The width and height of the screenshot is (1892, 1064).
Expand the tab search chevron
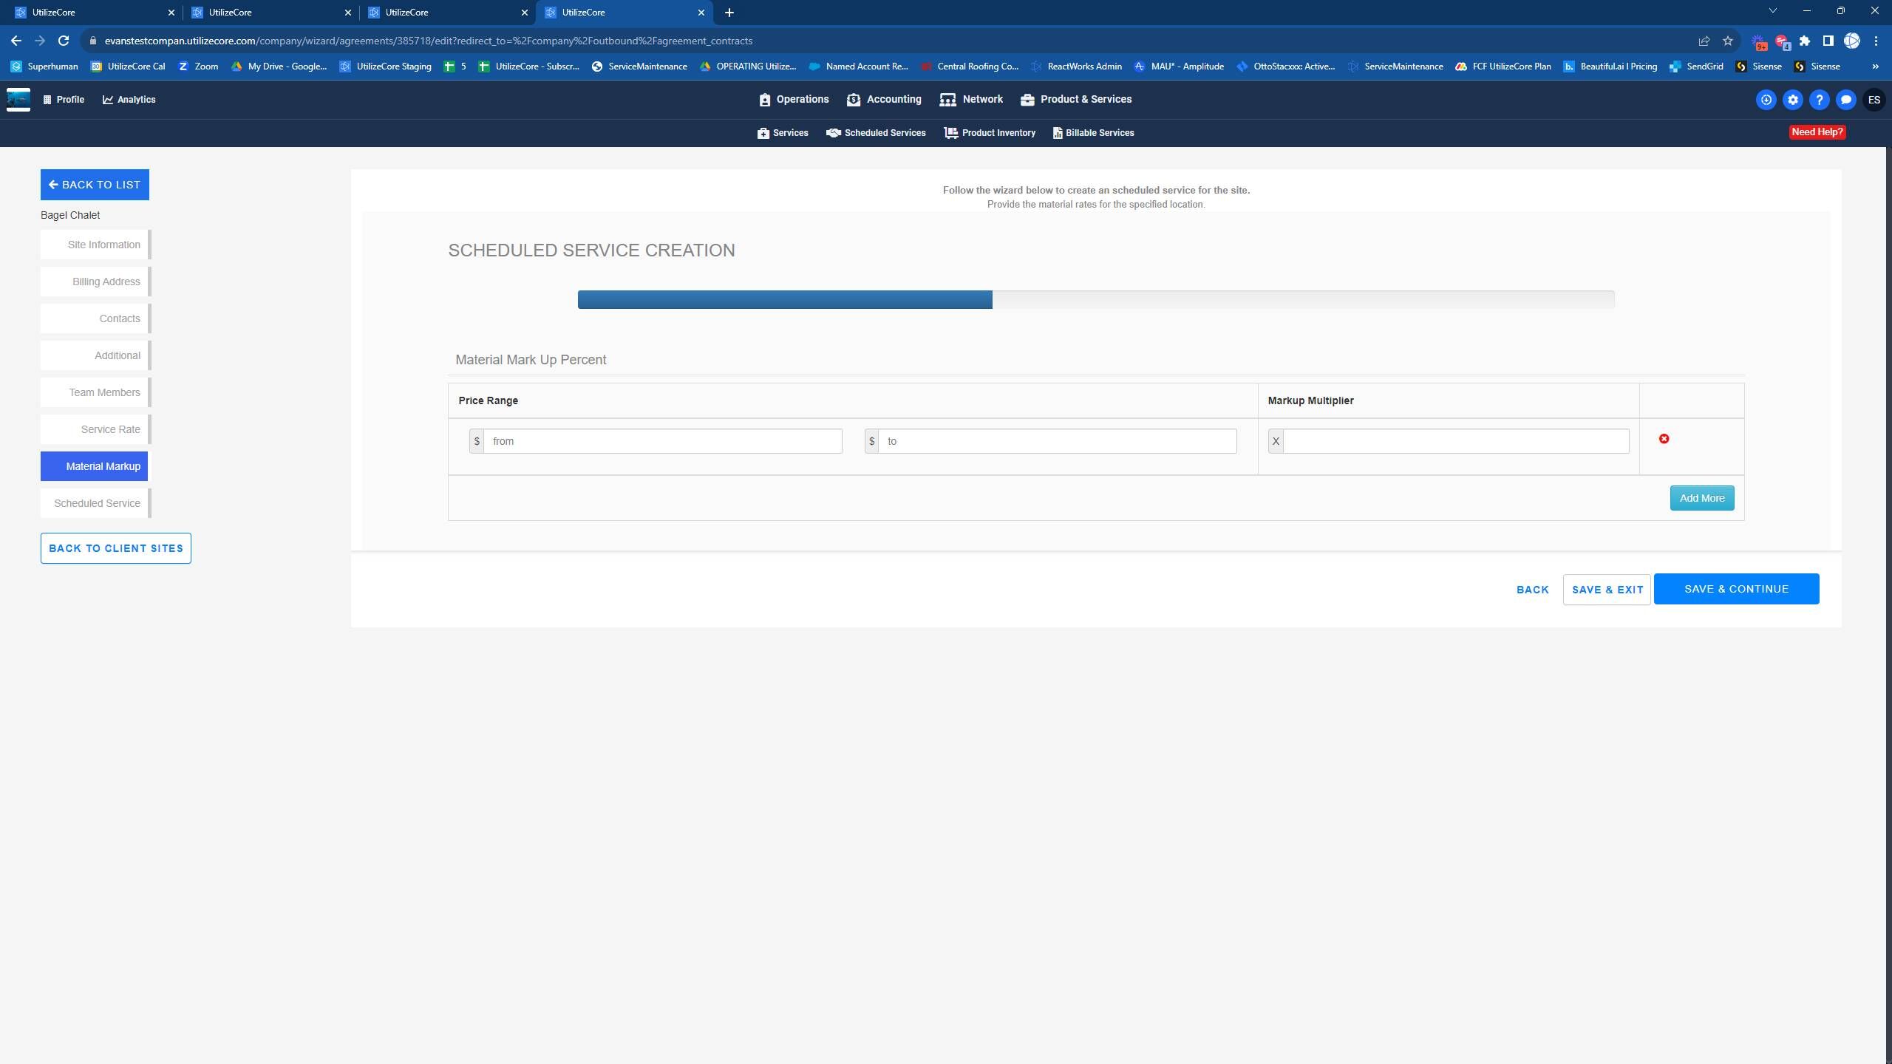1772,11
